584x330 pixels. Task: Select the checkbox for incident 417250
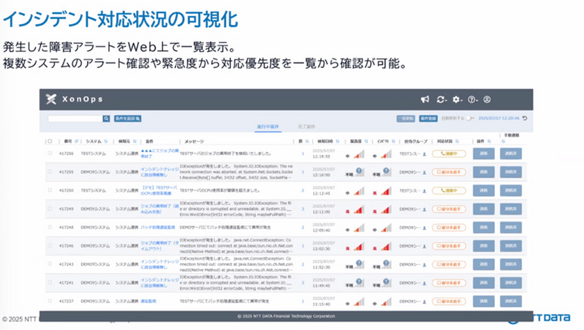coord(49,190)
